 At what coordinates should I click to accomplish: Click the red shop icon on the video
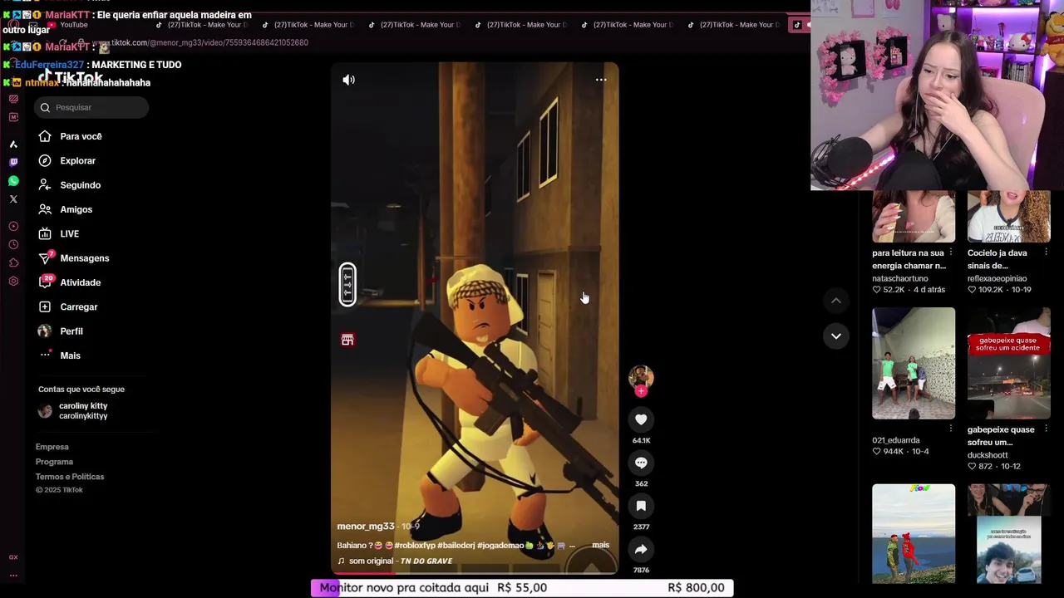347,340
